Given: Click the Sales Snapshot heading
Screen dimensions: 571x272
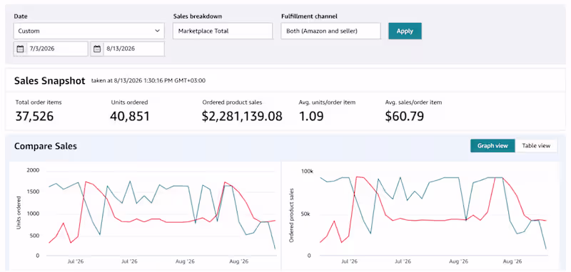Looking at the screenshot, I should 49,80.
